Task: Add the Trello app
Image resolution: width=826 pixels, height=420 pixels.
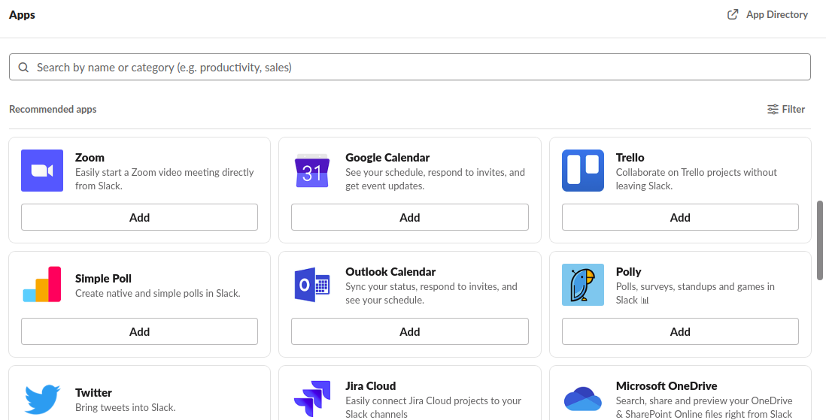Action: click(680, 217)
